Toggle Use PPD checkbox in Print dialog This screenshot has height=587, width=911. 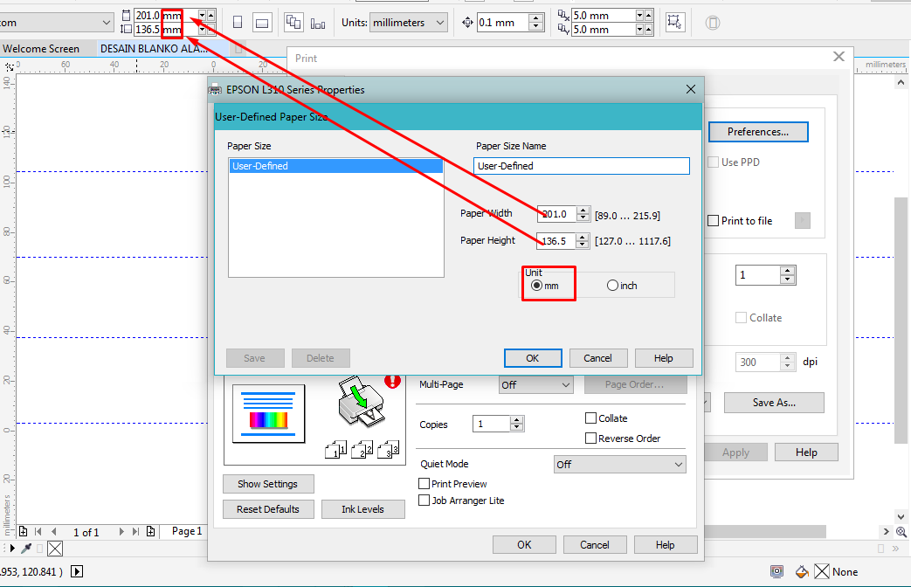[x=714, y=162]
